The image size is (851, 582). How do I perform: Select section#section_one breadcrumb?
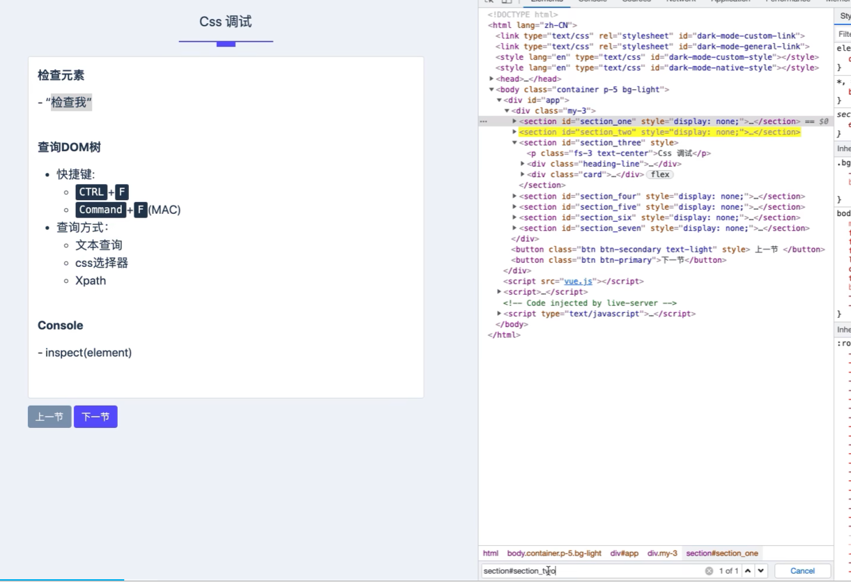(722, 553)
